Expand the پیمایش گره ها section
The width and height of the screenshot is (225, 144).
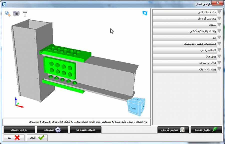(187, 18)
